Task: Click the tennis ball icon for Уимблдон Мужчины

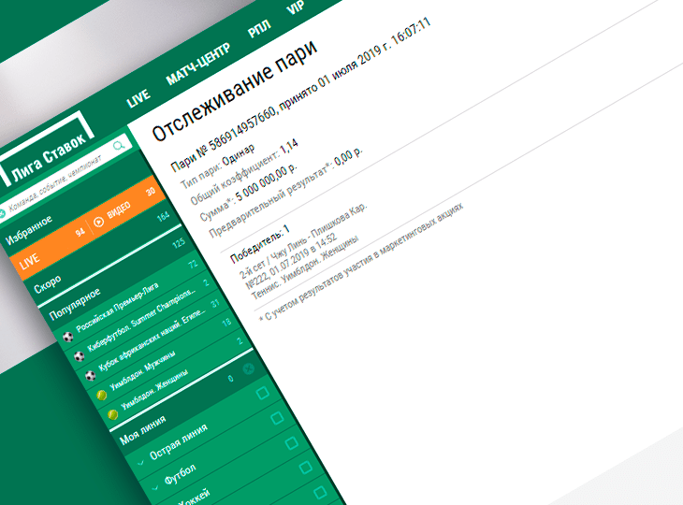Action: coord(102,396)
